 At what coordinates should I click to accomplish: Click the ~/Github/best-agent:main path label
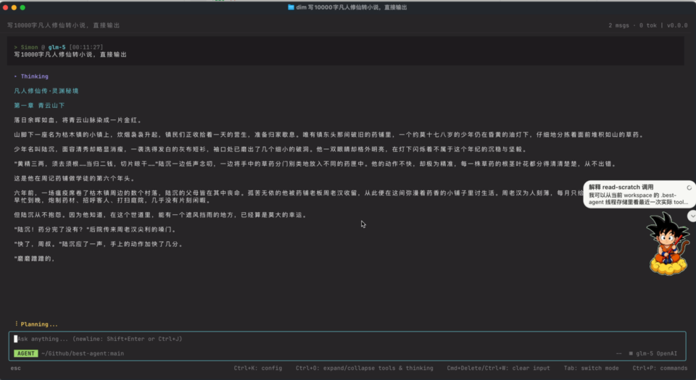tap(83, 353)
